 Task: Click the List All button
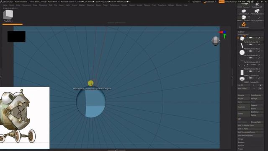click(244, 85)
